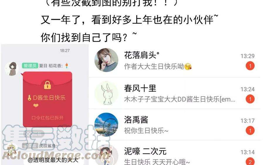This screenshot has width=264, height=165.
Task: Open the 春风十里 conversation name
Action: pyautogui.click(x=140, y=88)
